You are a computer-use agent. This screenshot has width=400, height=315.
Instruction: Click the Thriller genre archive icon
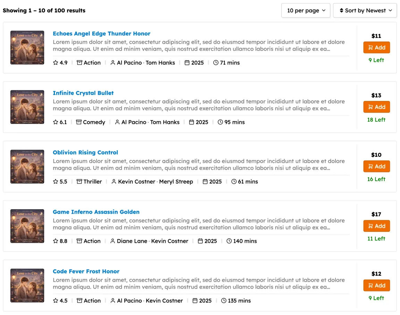coord(79,182)
